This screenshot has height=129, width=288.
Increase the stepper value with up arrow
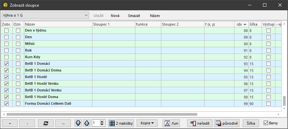(x=102, y=121)
